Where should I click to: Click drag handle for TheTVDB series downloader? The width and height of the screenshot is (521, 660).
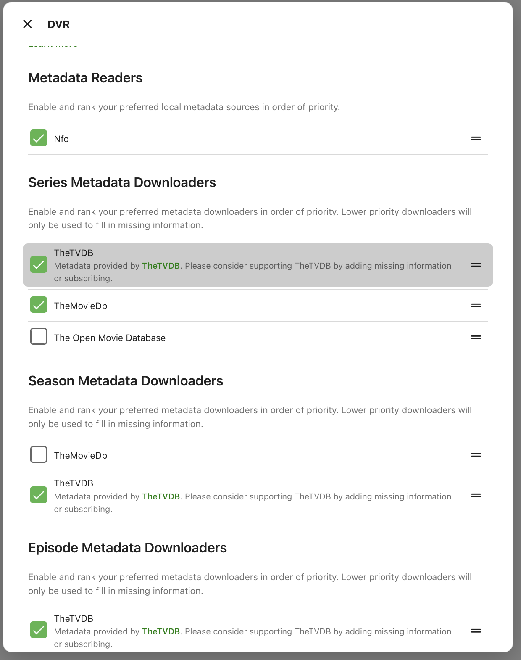476,265
